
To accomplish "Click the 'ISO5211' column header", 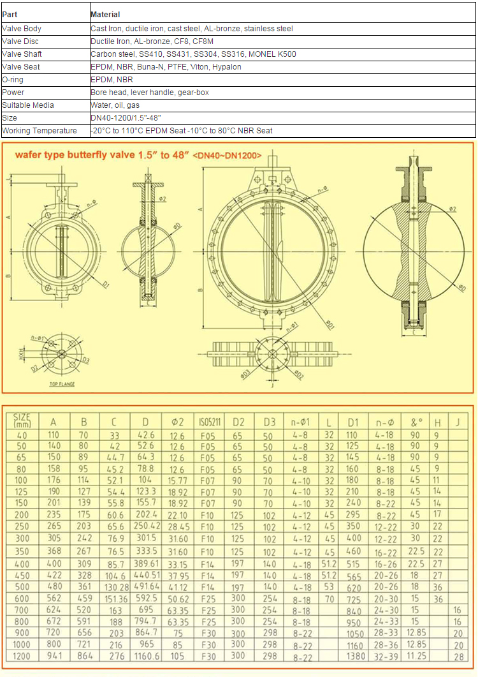I will [210, 422].
